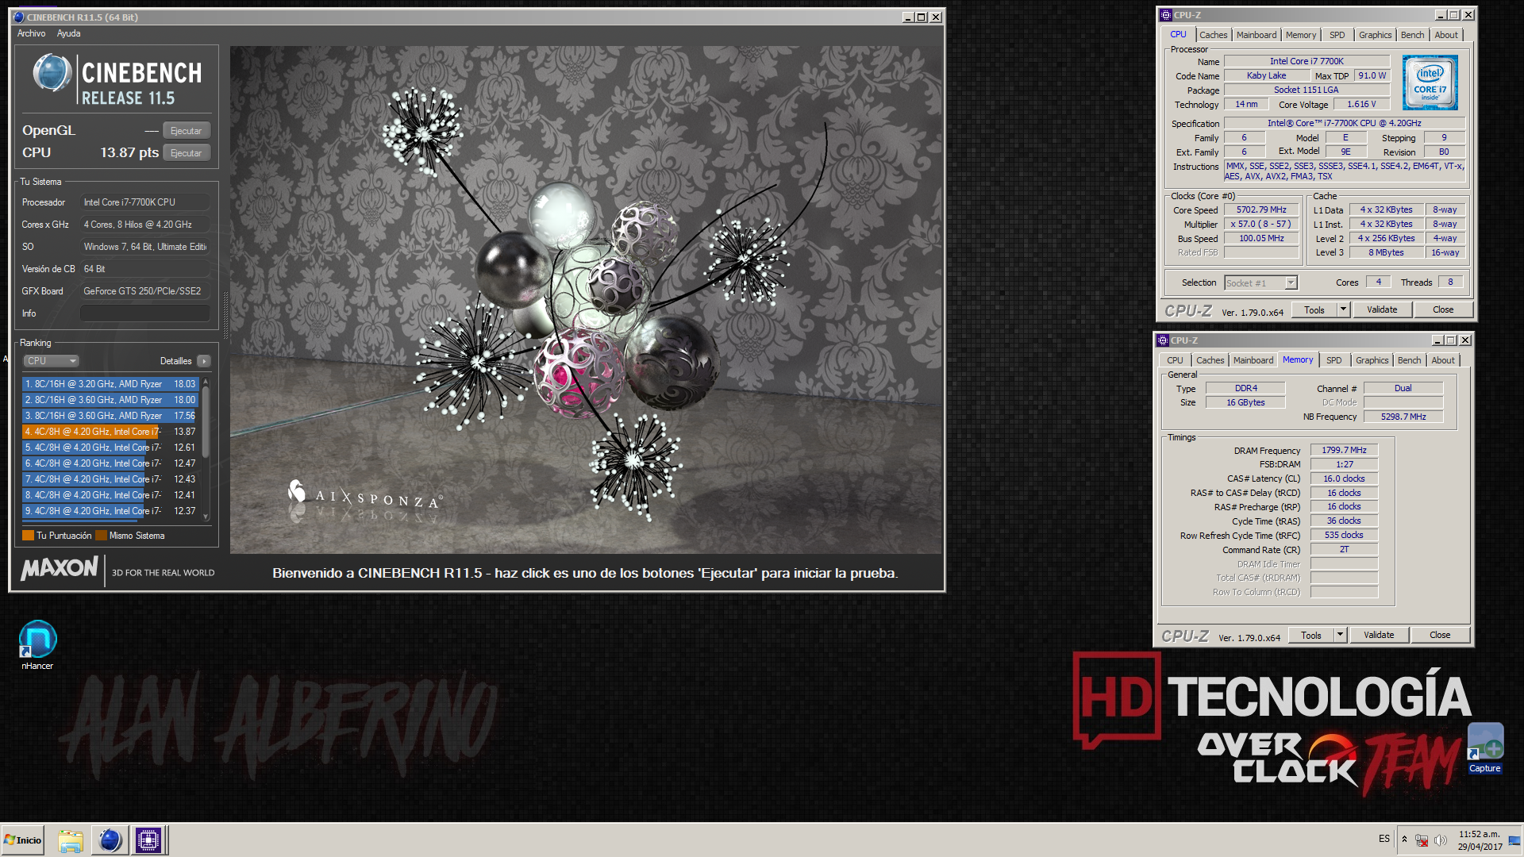Expand Tools dropdown arrow in lower CPU-Z
Viewport: 1524px width, 857px height.
(x=1340, y=636)
